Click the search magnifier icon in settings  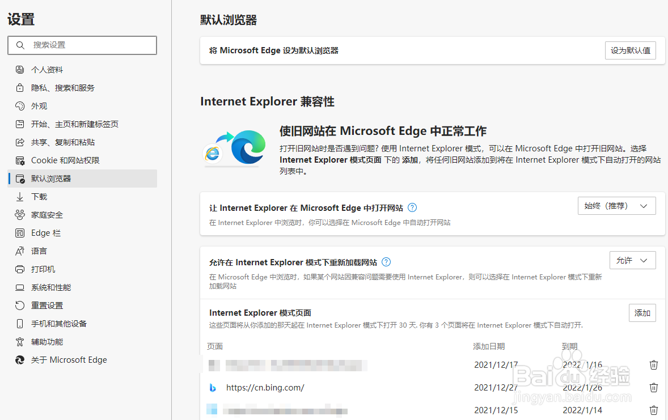20,45
